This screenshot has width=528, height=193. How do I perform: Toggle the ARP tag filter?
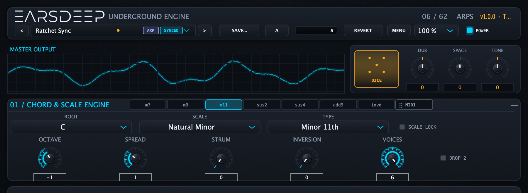click(151, 30)
